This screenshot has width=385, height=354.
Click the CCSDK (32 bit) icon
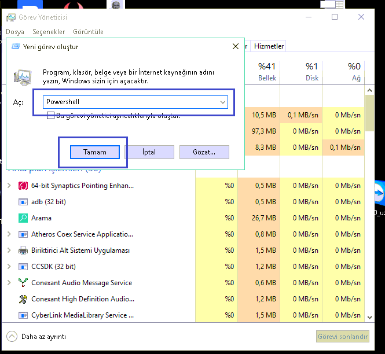click(x=23, y=267)
